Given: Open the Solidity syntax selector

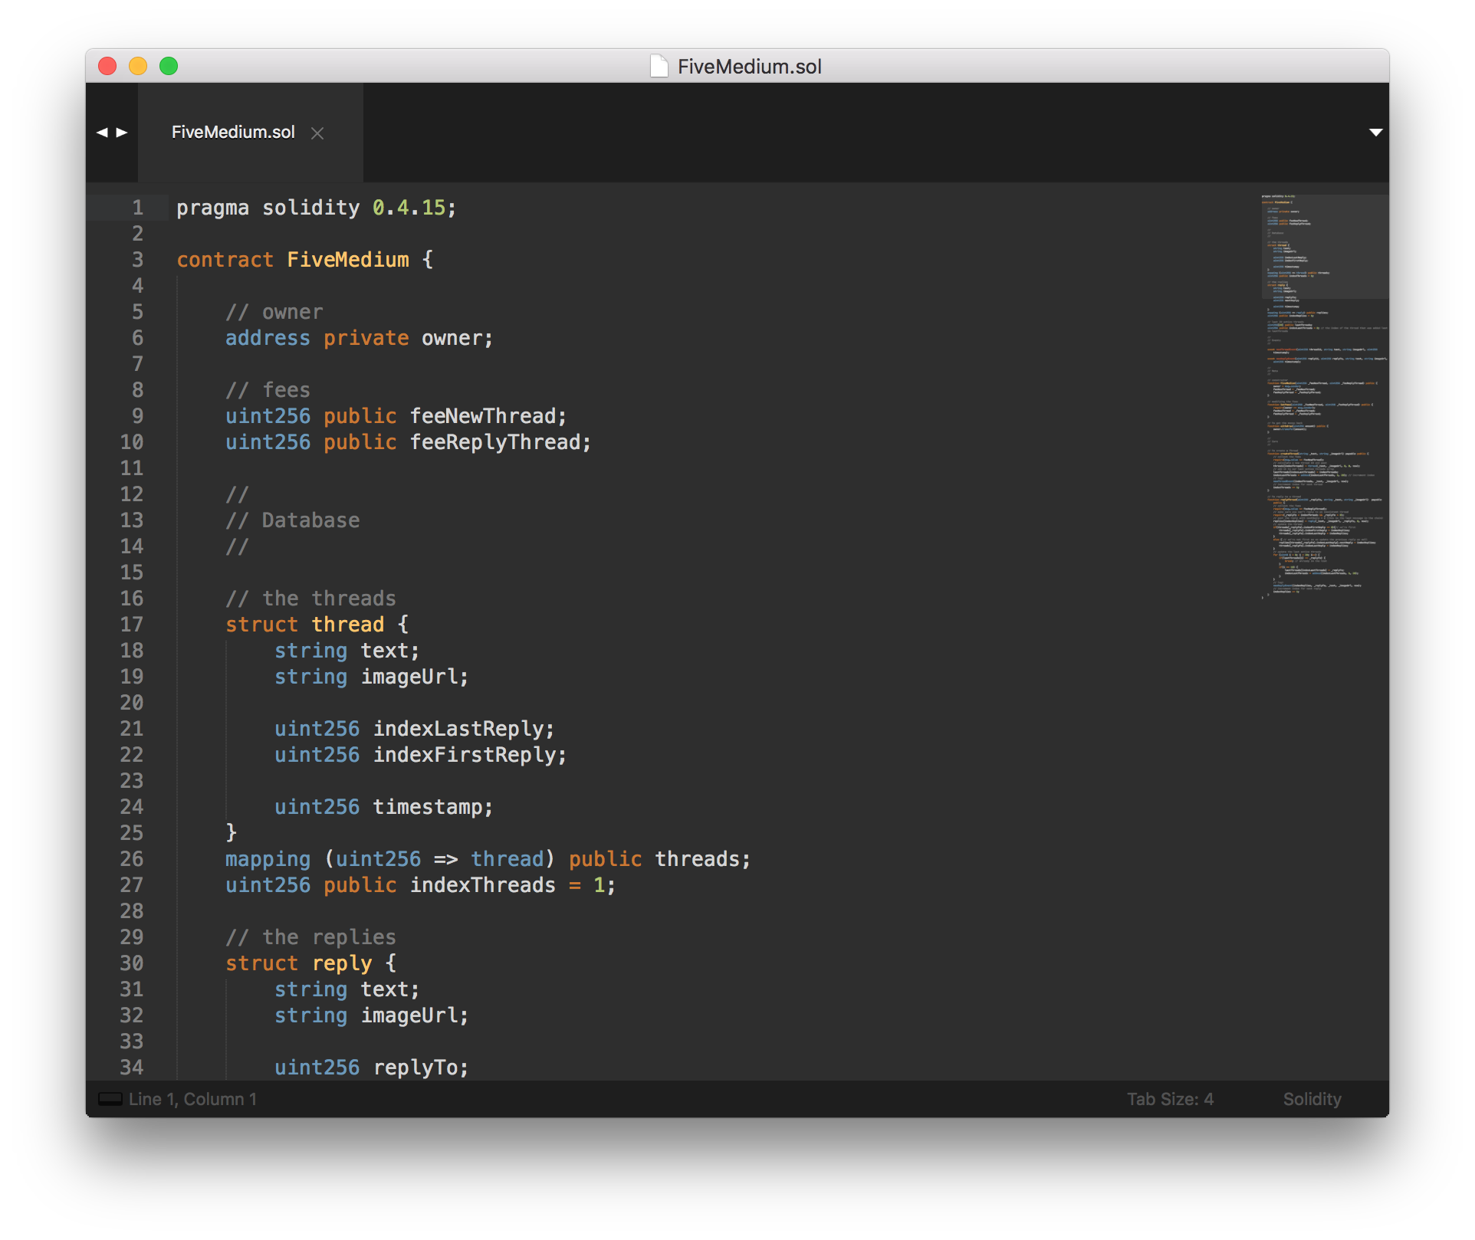Looking at the screenshot, I should tap(1312, 1098).
